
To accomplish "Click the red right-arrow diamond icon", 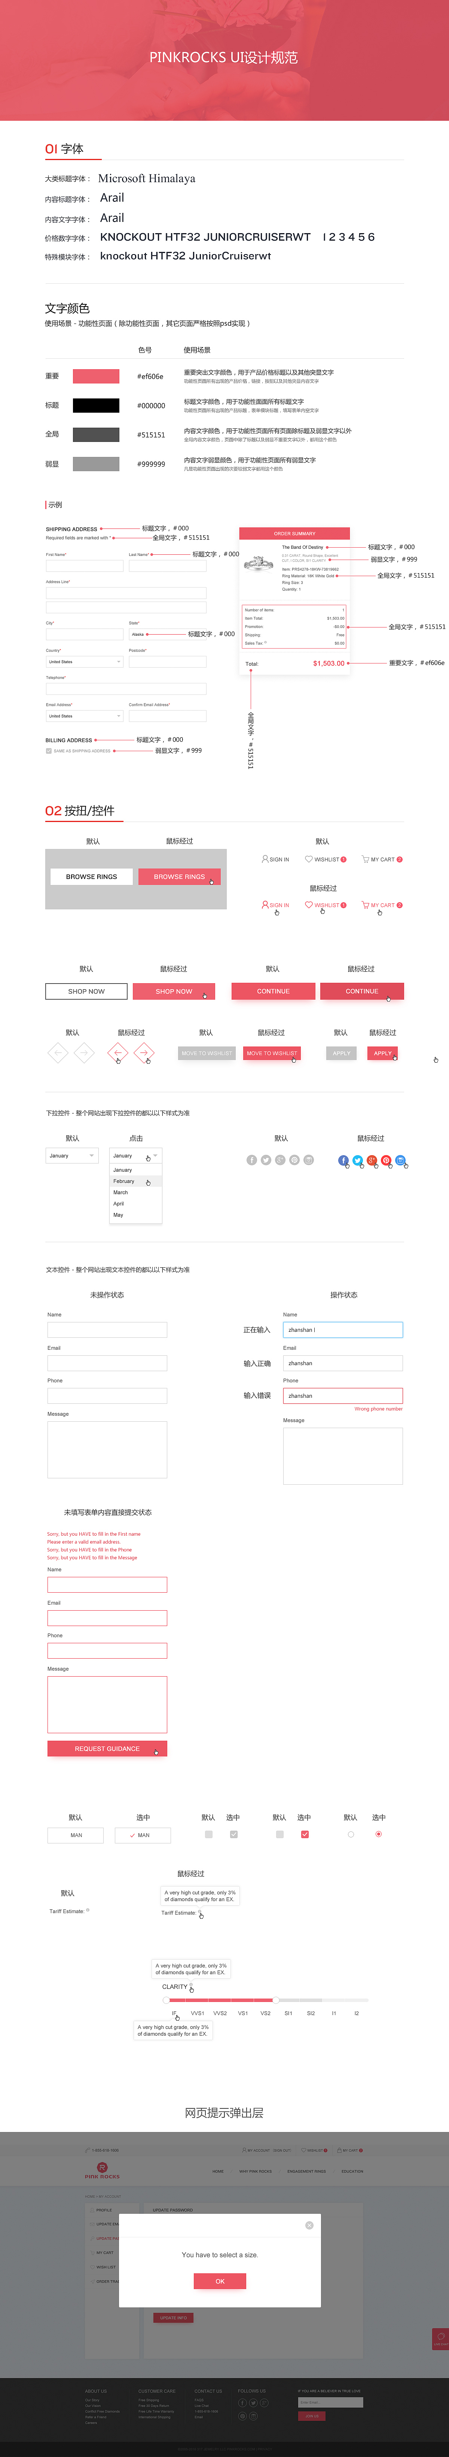I will pos(144,1053).
